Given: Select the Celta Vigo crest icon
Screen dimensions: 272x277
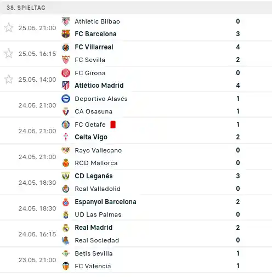Looking at the screenshot, I should click(66, 137).
